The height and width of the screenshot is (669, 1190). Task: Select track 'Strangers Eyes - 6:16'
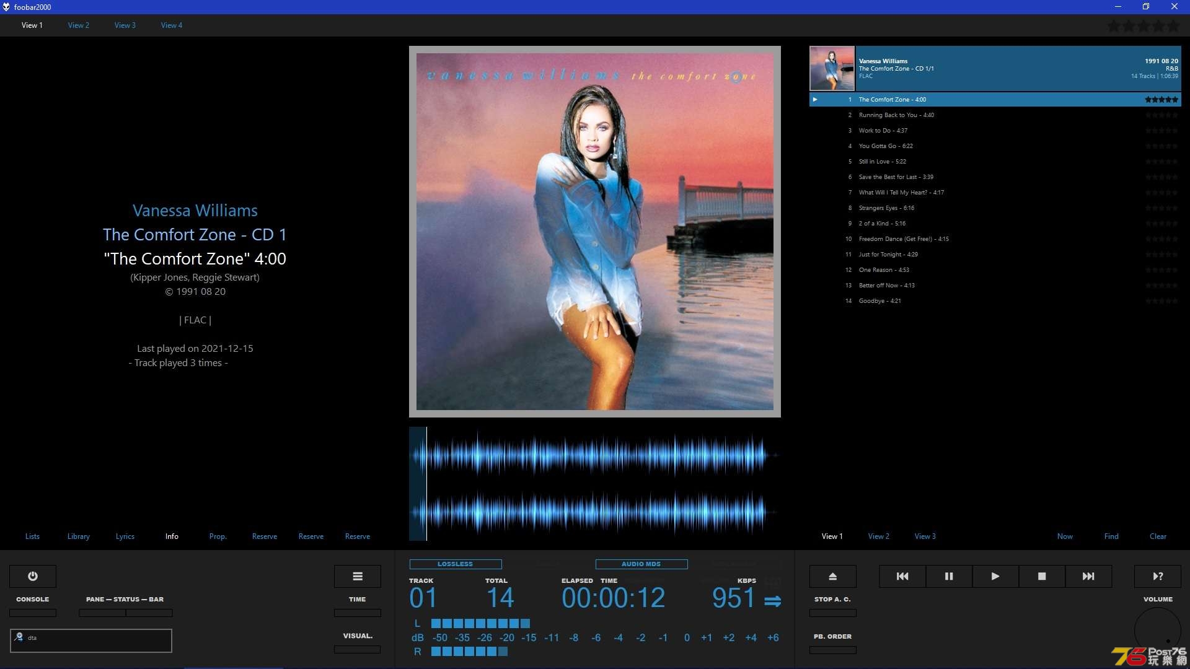click(x=995, y=208)
